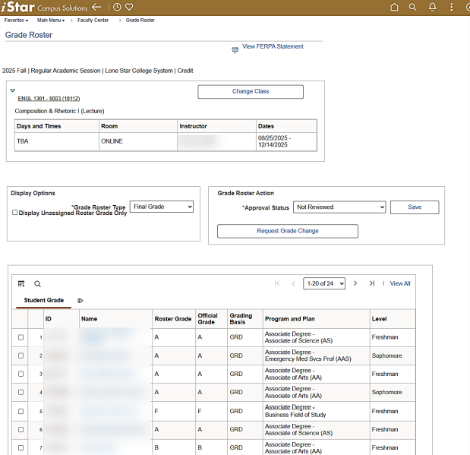The image size is (470, 455).
Task: Click the Roster Grade column header
Action: 173,319
